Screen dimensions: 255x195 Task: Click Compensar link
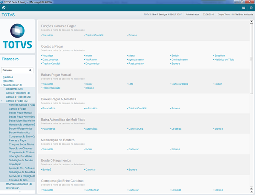click(x=92, y=190)
